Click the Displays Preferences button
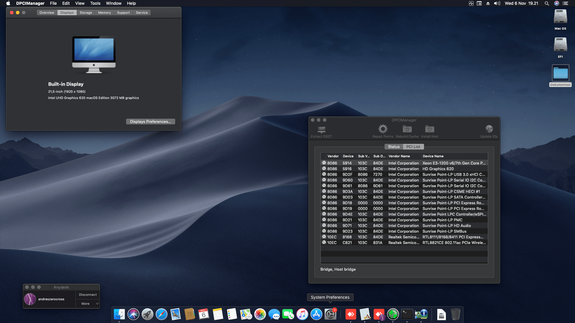 pos(150,121)
